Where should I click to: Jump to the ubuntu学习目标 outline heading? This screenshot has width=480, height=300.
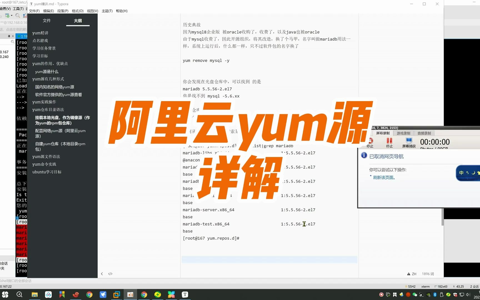click(47, 172)
